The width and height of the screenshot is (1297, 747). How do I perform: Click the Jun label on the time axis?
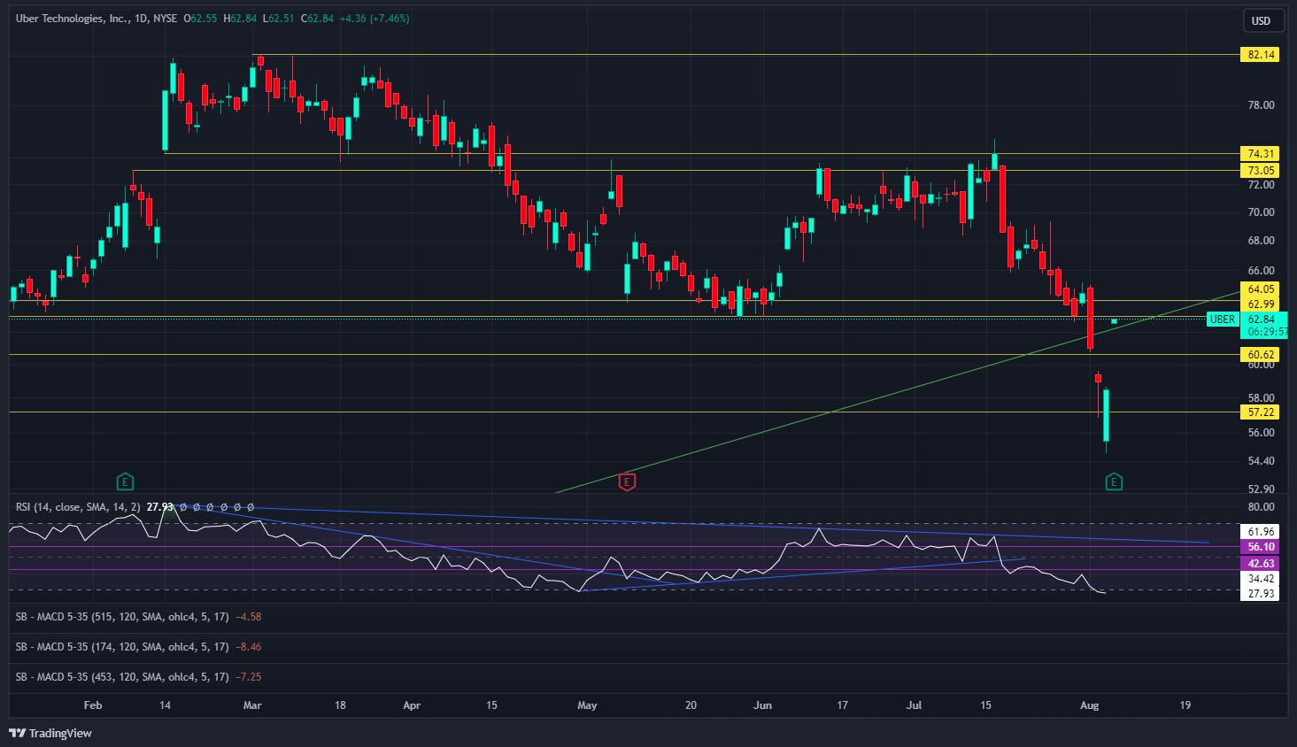click(762, 705)
